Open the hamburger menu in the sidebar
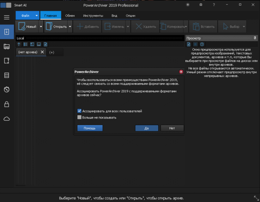 [x=6, y=17]
